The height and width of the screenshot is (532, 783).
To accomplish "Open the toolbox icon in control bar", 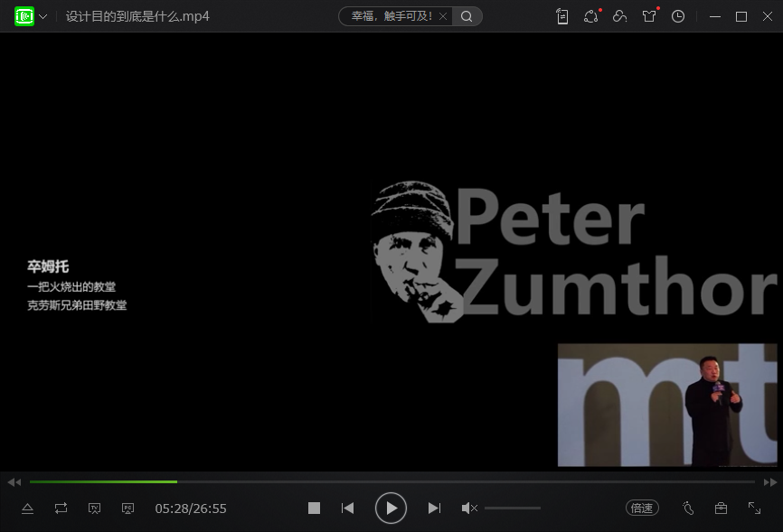I will 721,509.
